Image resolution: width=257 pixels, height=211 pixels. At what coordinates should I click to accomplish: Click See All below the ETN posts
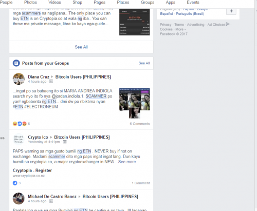pos(81,47)
